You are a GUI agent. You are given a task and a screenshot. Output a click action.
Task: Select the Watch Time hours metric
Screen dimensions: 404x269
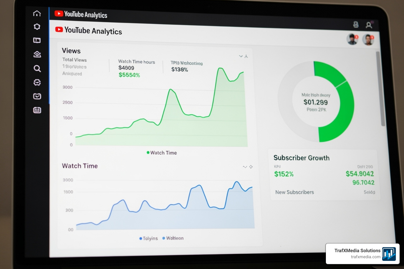pos(137,68)
